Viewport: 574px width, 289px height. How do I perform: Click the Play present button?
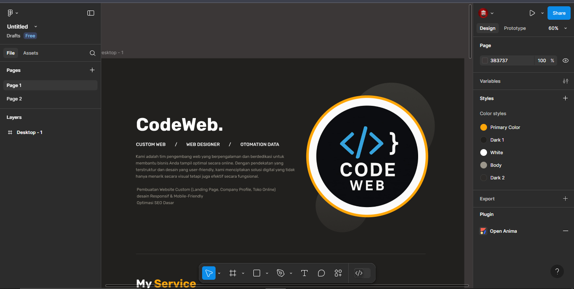tap(532, 13)
